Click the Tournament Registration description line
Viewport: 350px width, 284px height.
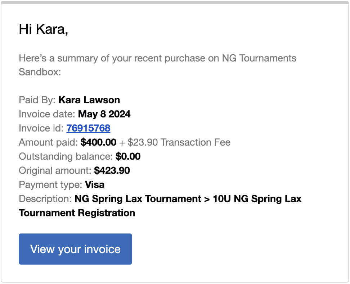pos(77,213)
